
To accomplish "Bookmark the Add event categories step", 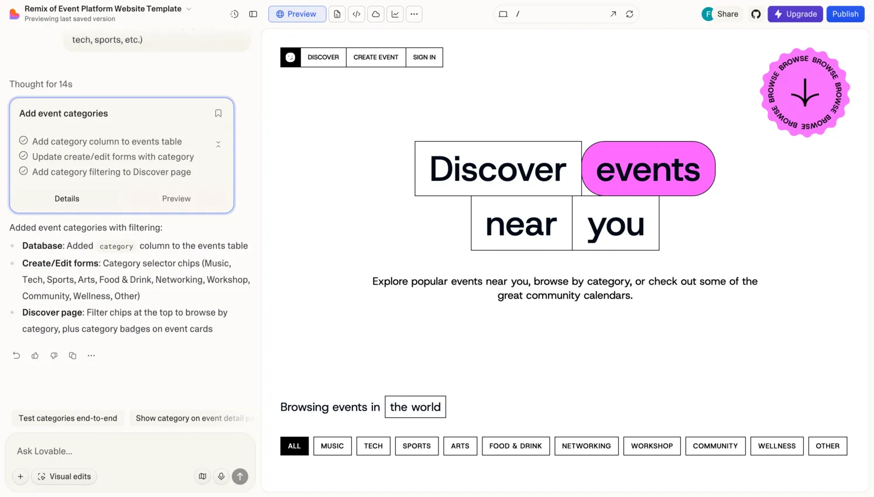I will pyautogui.click(x=218, y=113).
